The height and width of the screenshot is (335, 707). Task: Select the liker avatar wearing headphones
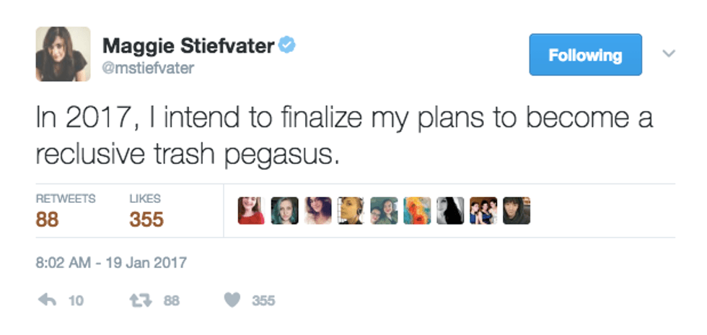tap(351, 211)
